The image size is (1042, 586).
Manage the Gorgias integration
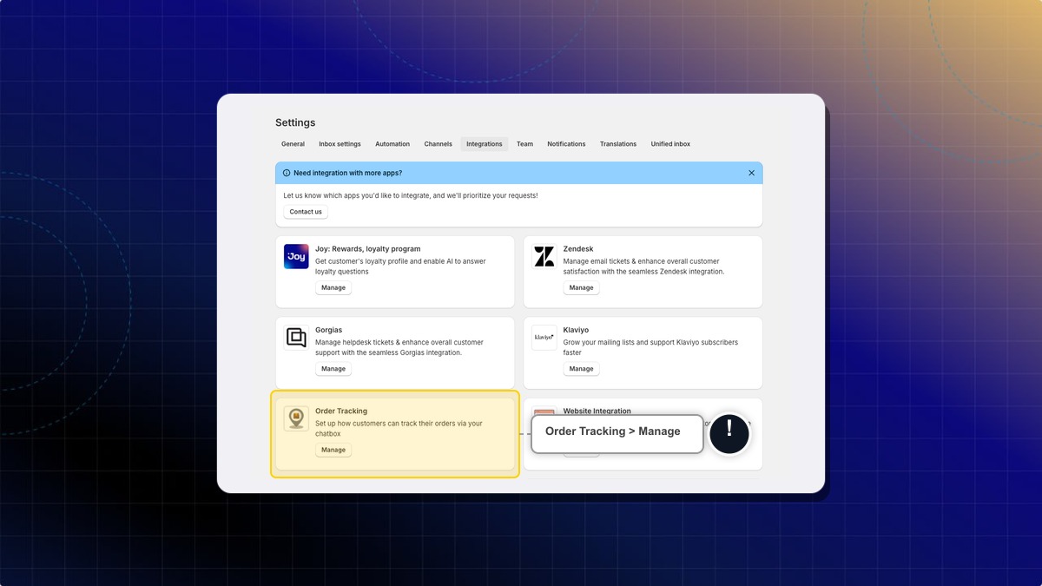[x=333, y=369]
